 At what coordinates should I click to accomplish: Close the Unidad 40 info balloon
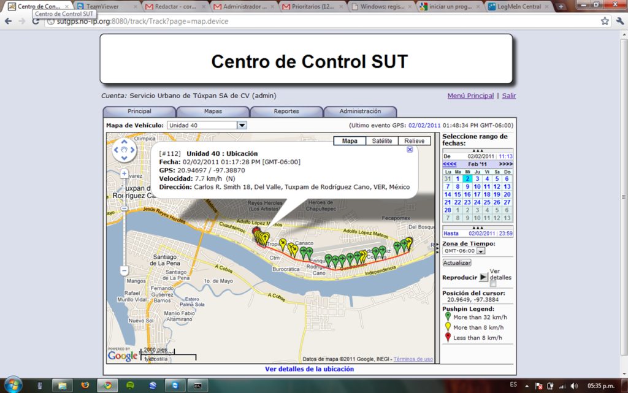(410, 149)
